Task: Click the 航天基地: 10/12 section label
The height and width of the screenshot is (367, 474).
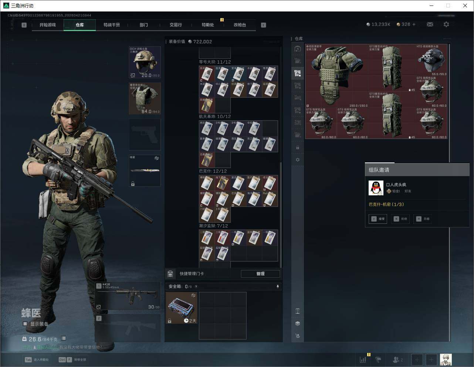Action: (215, 117)
